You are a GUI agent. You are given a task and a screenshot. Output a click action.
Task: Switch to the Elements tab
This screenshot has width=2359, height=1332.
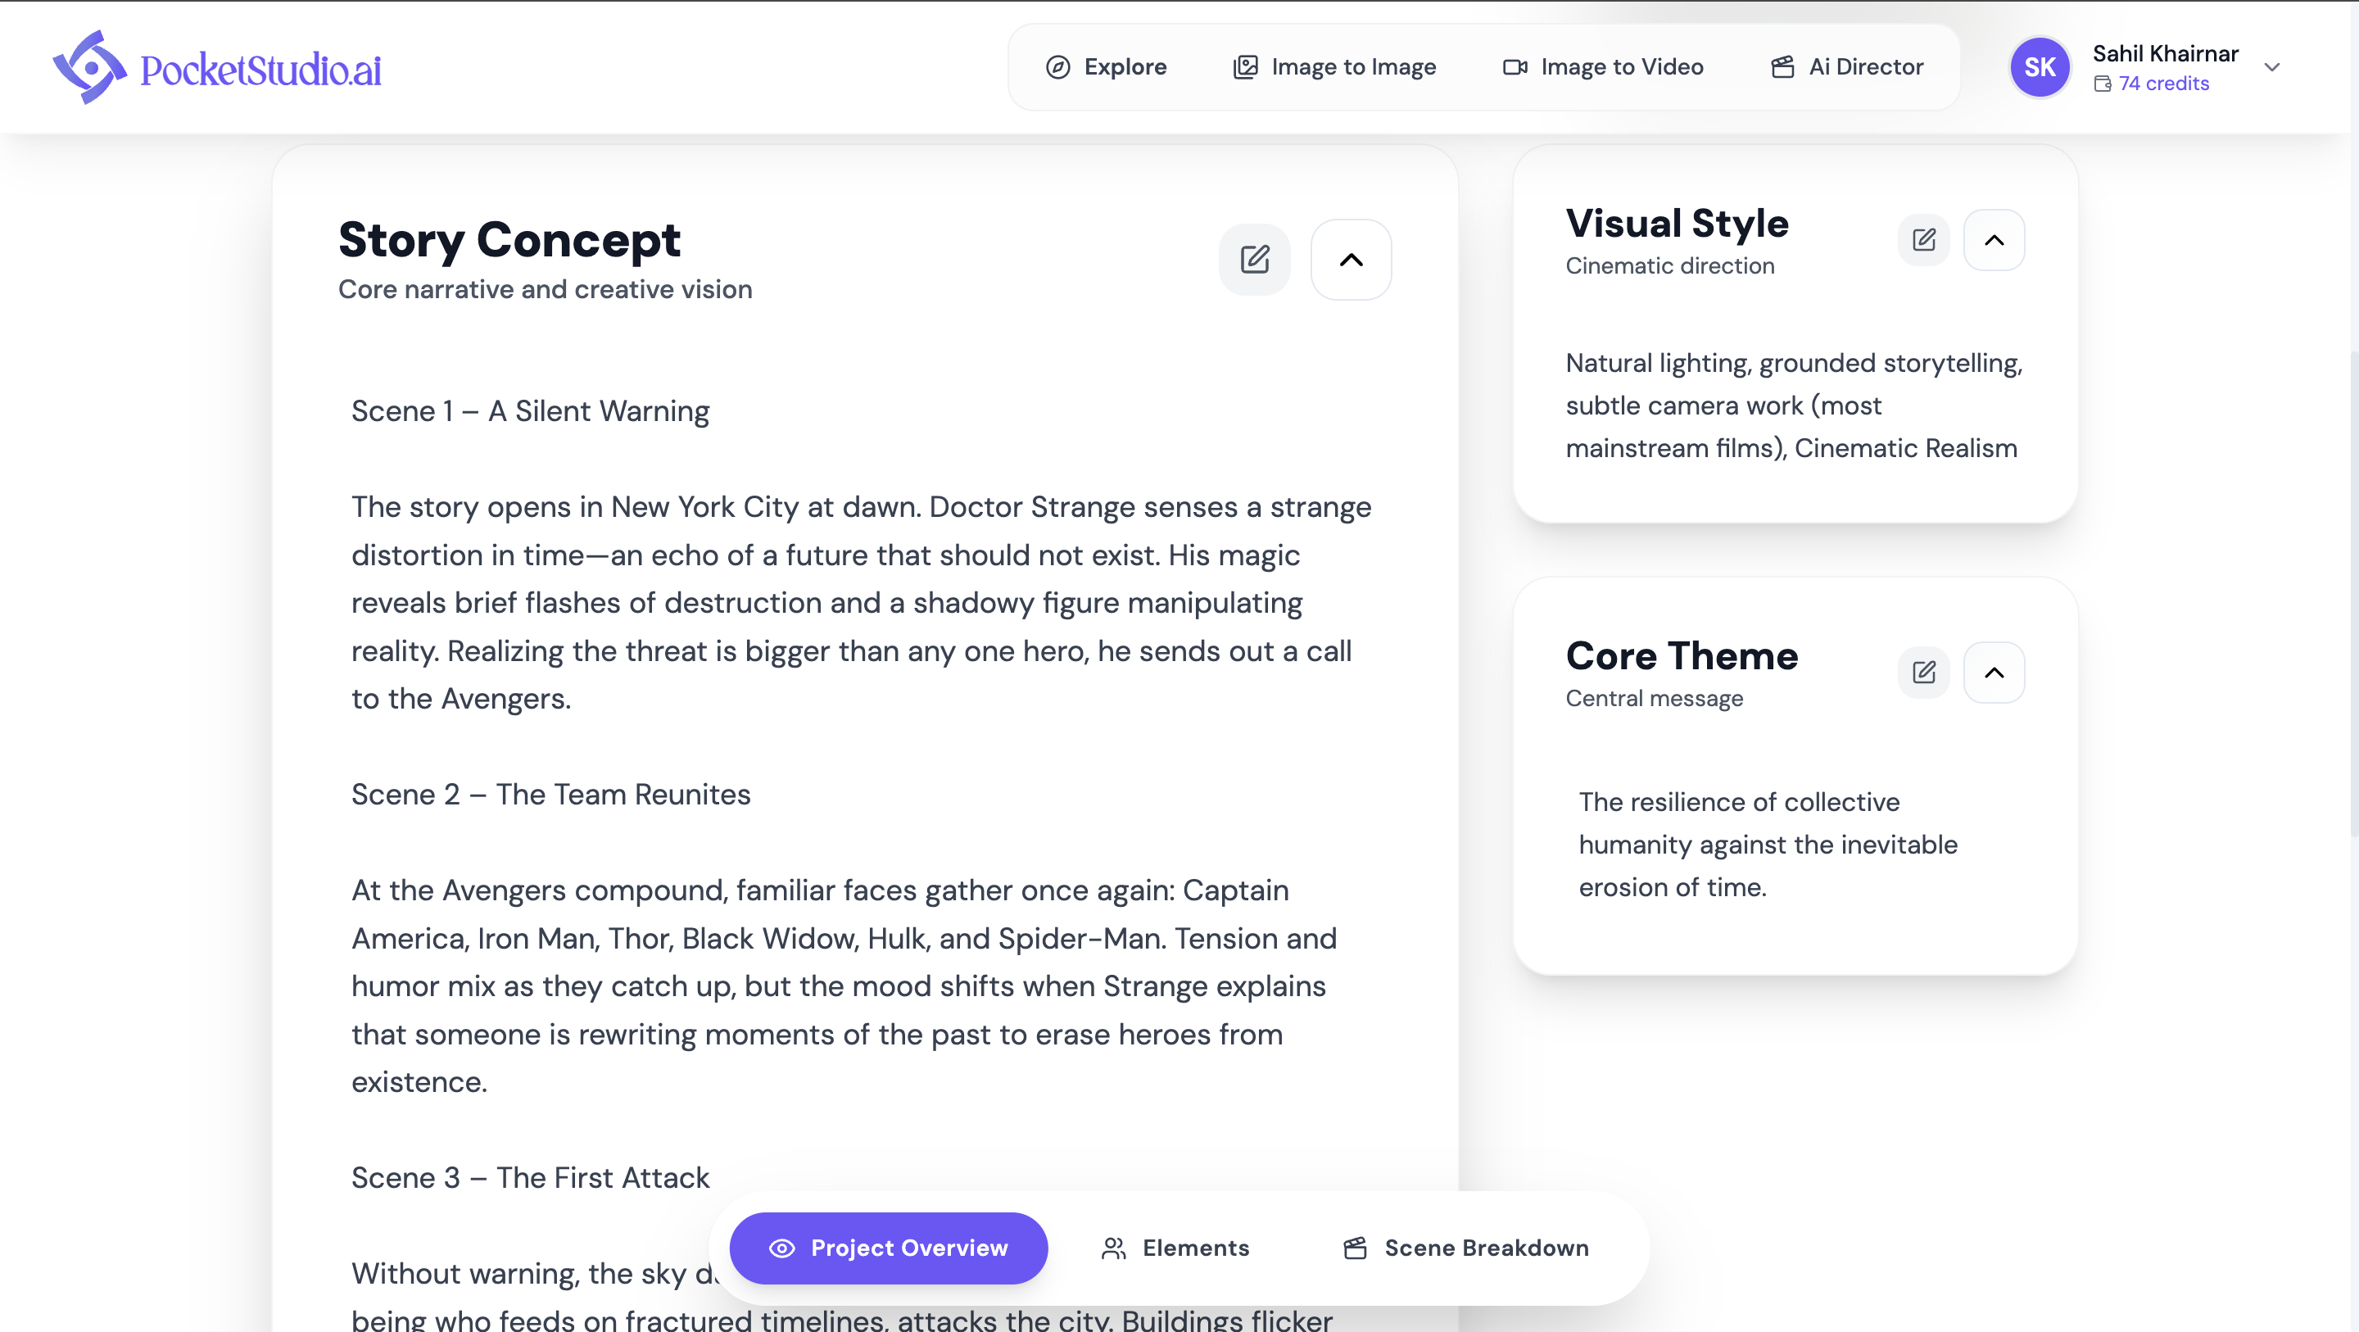[x=1194, y=1248]
